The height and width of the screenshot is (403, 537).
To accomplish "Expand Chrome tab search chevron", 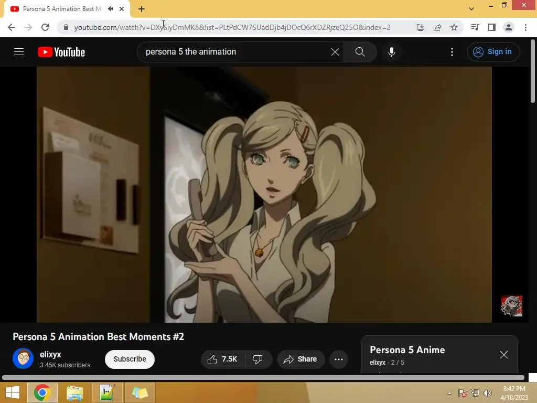I will pyautogui.click(x=471, y=9).
